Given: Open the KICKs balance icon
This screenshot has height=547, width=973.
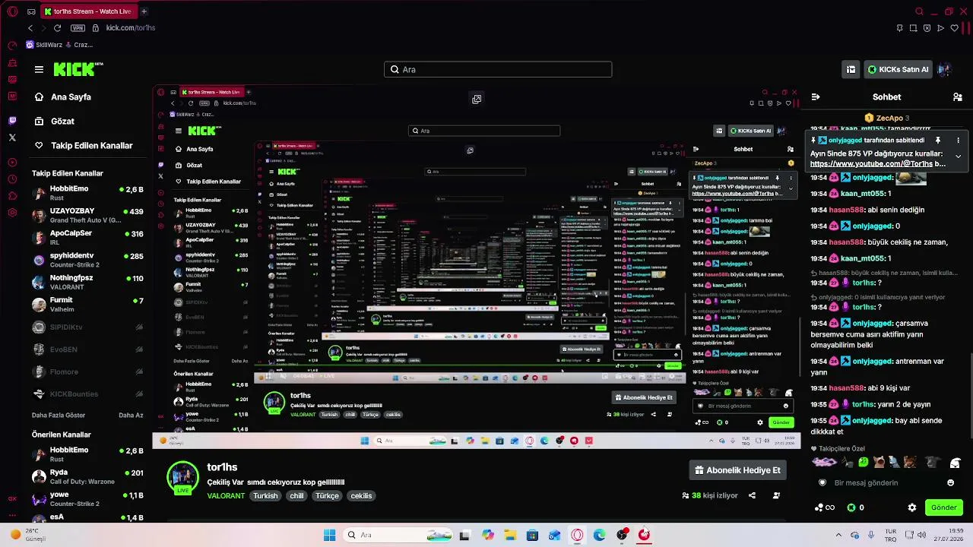Looking at the screenshot, I should click(855, 507).
